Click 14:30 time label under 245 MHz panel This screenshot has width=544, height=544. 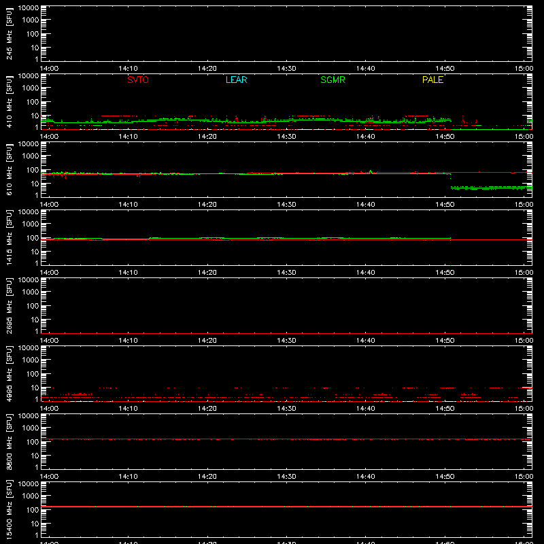286,69
